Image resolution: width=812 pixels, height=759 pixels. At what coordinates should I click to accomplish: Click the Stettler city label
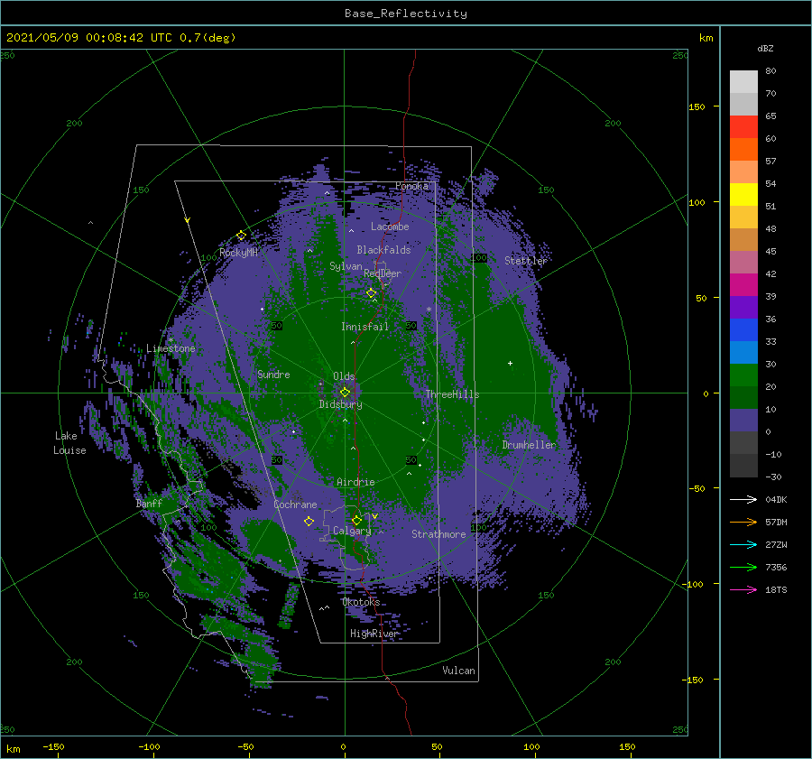click(x=526, y=261)
